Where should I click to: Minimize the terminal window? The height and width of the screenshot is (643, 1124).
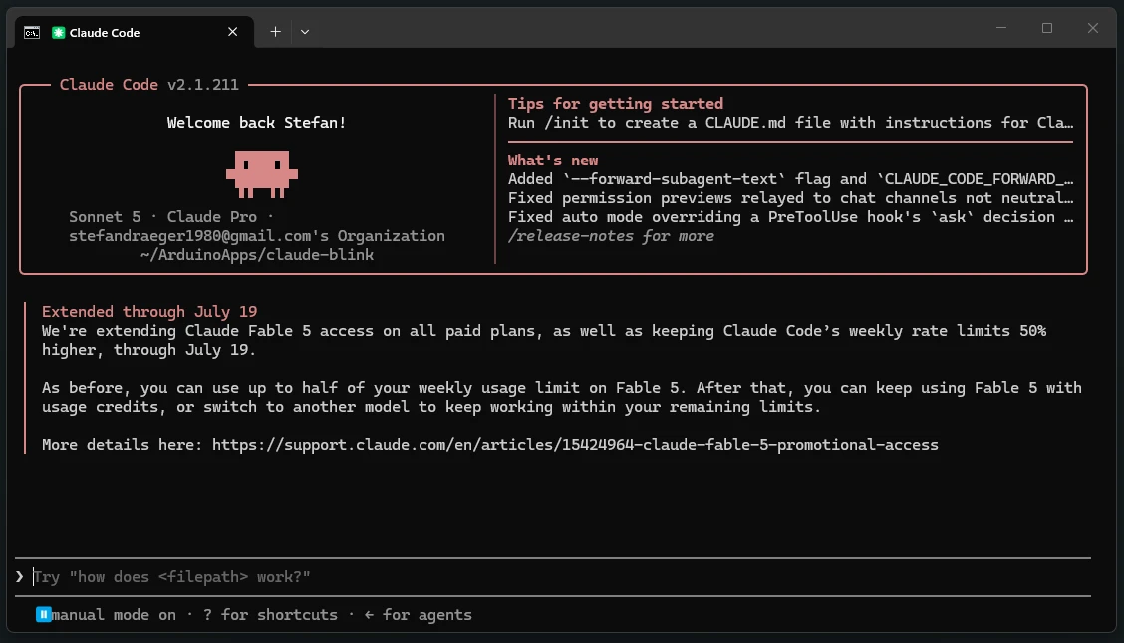click(x=1001, y=28)
